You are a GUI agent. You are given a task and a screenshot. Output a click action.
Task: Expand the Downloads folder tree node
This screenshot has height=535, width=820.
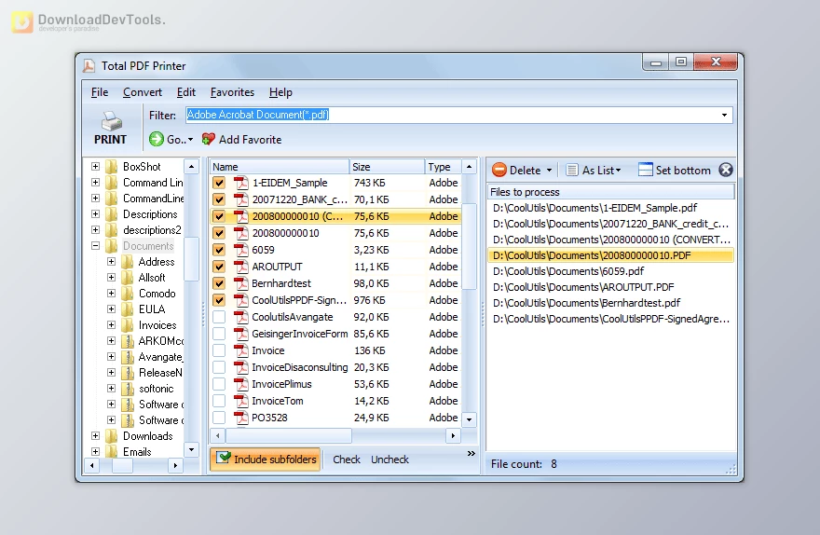[95, 436]
